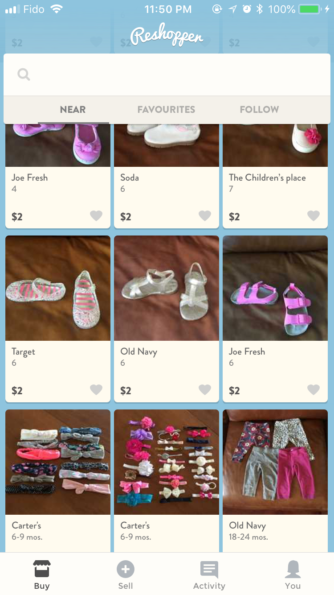
Task: Favourite the Old Navy silver sandals
Action: point(205,390)
